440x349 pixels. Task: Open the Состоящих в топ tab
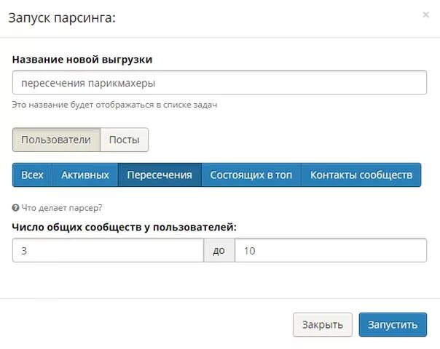pyautogui.click(x=251, y=174)
